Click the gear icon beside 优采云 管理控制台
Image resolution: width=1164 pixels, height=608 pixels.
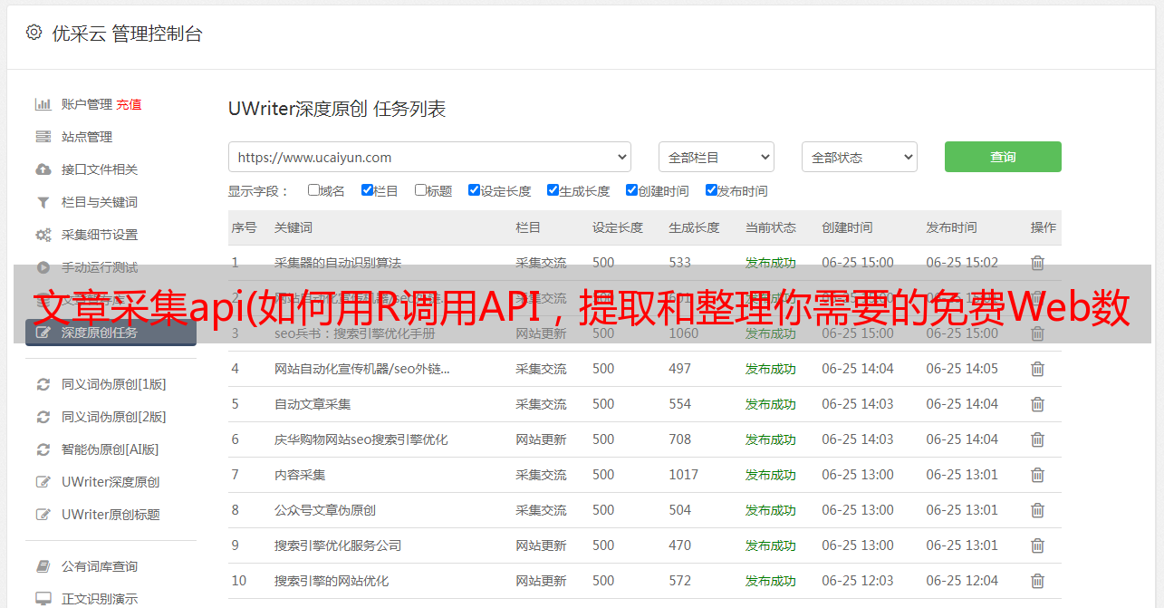(x=34, y=33)
